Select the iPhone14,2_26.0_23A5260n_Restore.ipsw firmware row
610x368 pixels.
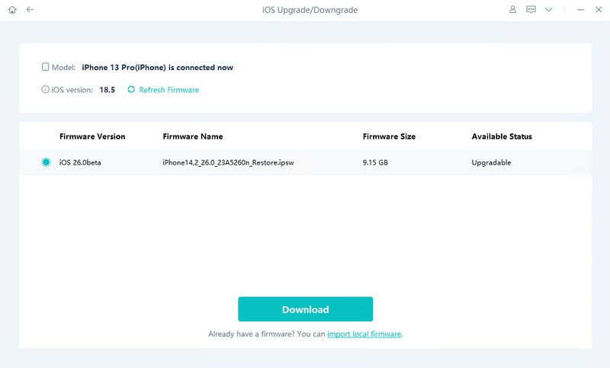[306, 162]
